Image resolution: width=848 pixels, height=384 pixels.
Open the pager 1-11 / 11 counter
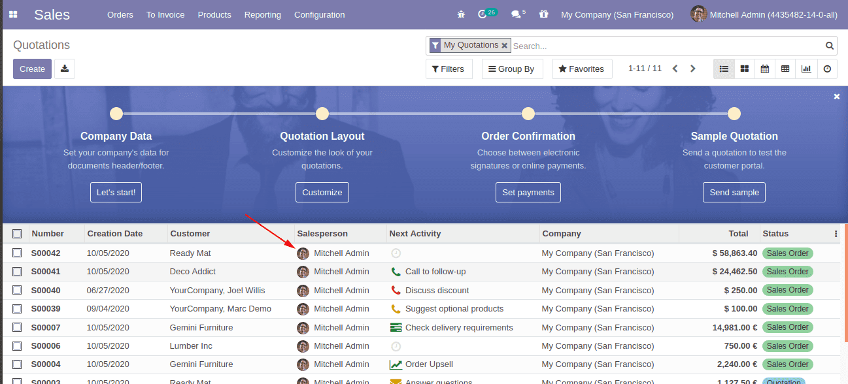645,69
